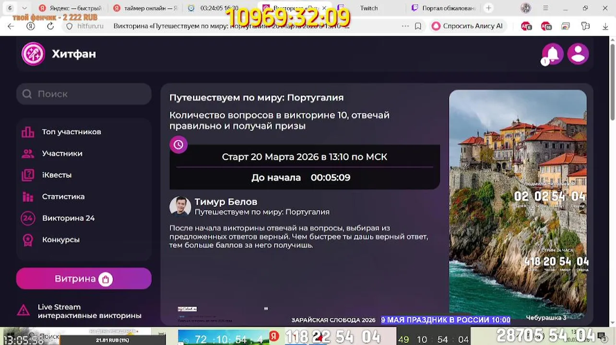Open iКвесты section
Viewport: 616px width, 345px height.
57,175
